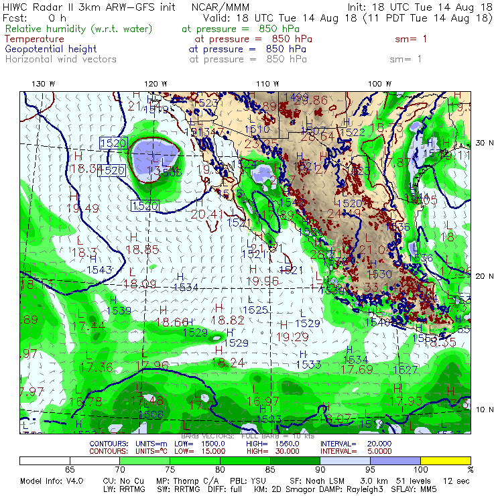Click the red 'LOW= 15.000' legend text

pyautogui.click(x=200, y=451)
